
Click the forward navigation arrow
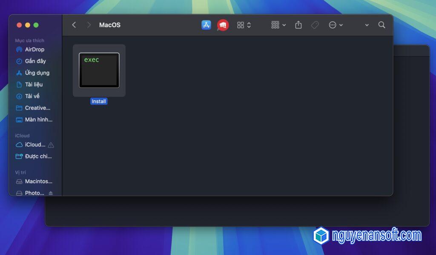tap(89, 25)
